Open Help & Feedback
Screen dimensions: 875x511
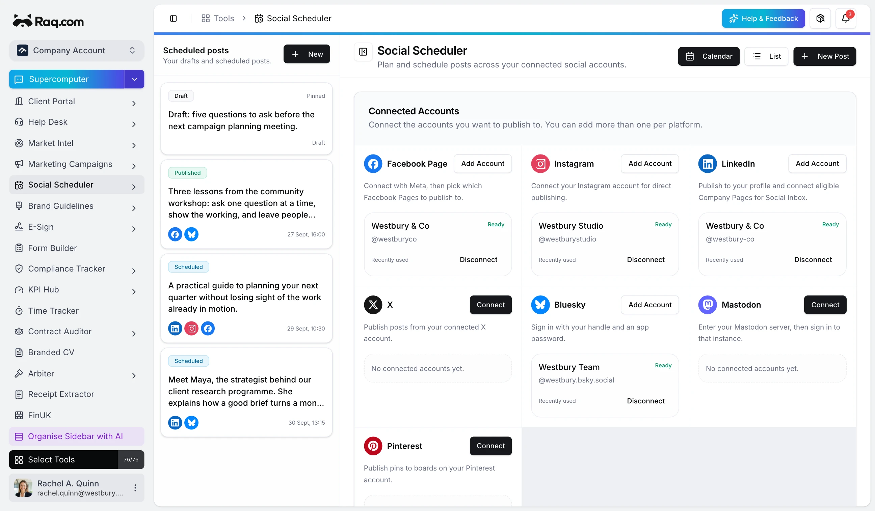pyautogui.click(x=763, y=19)
